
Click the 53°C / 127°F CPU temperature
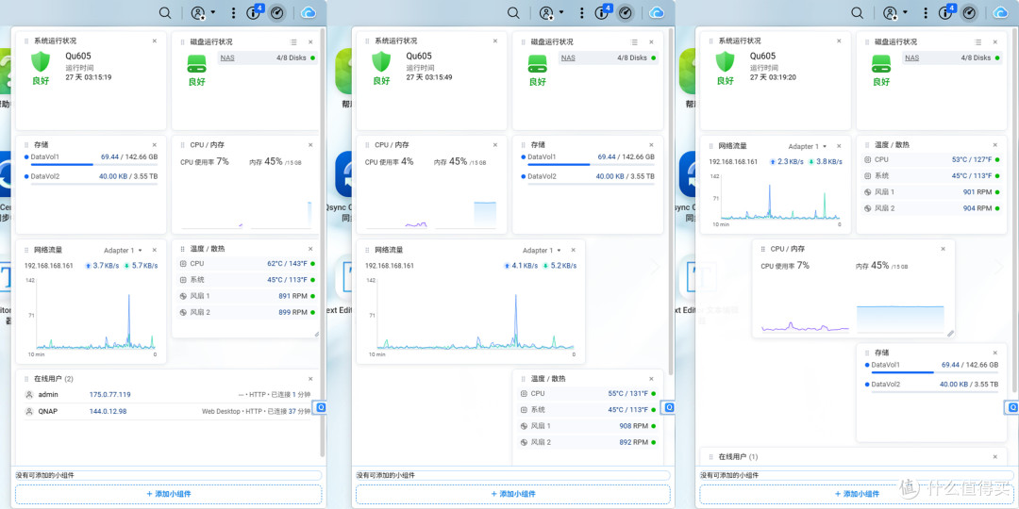coord(972,159)
